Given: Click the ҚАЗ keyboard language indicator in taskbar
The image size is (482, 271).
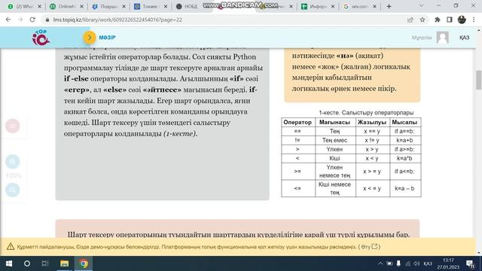Looking at the screenshot, I should pyautogui.click(x=428, y=263).
